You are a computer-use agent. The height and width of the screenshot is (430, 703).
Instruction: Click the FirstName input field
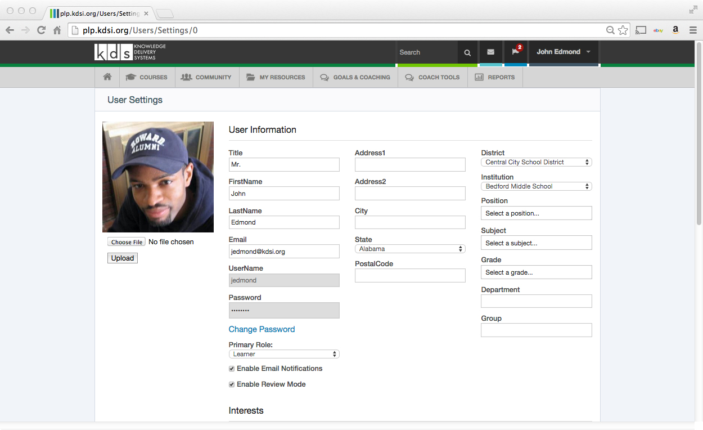(x=284, y=194)
